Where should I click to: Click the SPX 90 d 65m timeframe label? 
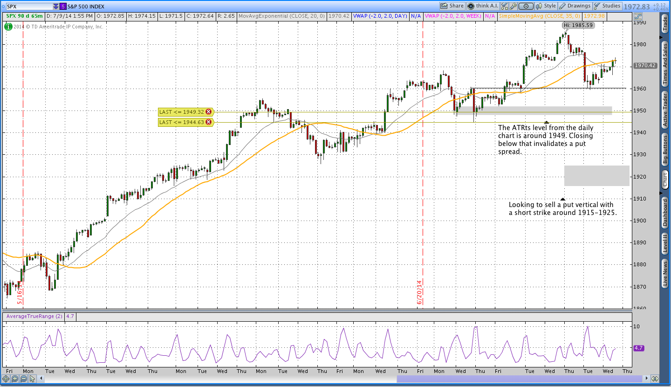point(24,16)
